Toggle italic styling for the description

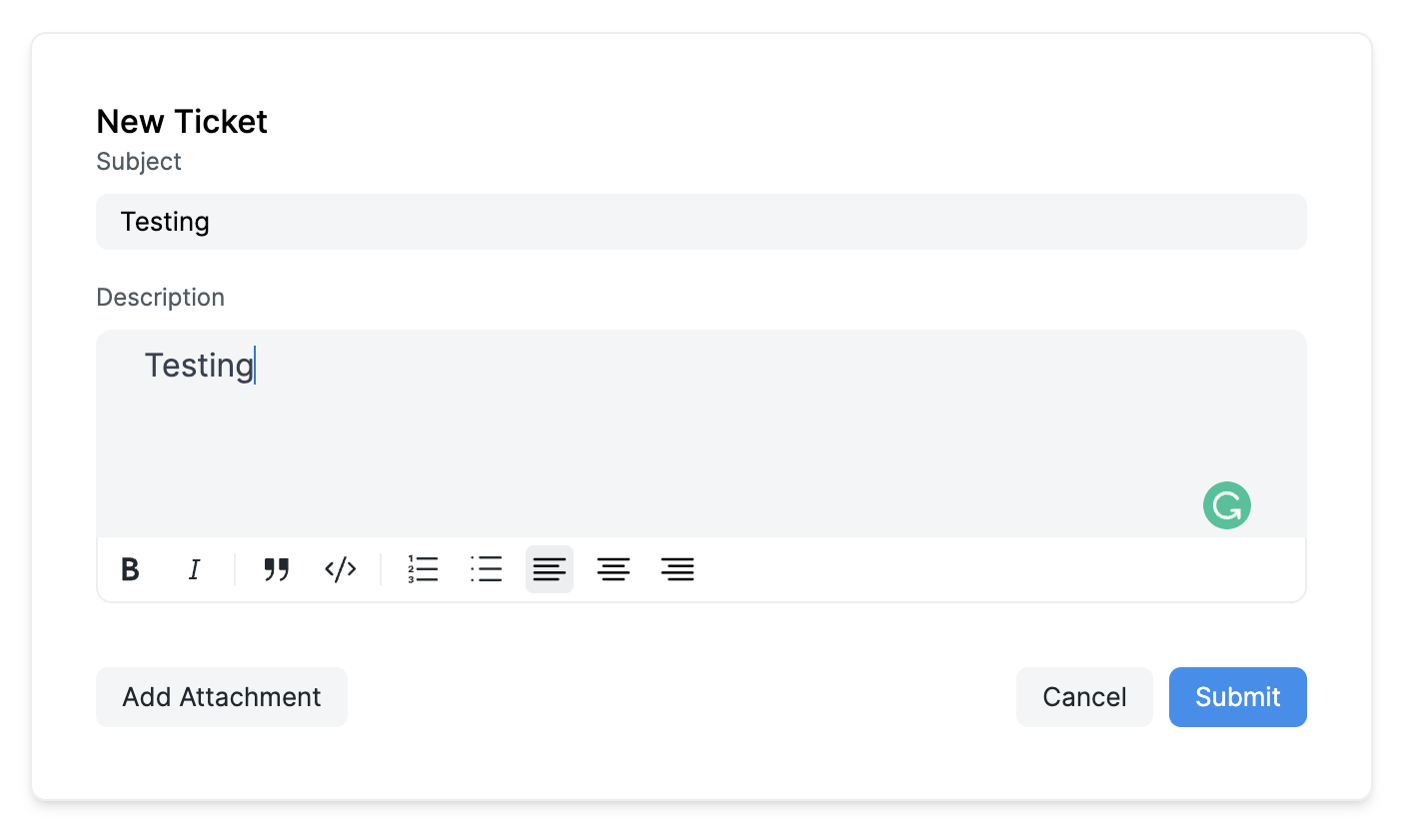194,569
